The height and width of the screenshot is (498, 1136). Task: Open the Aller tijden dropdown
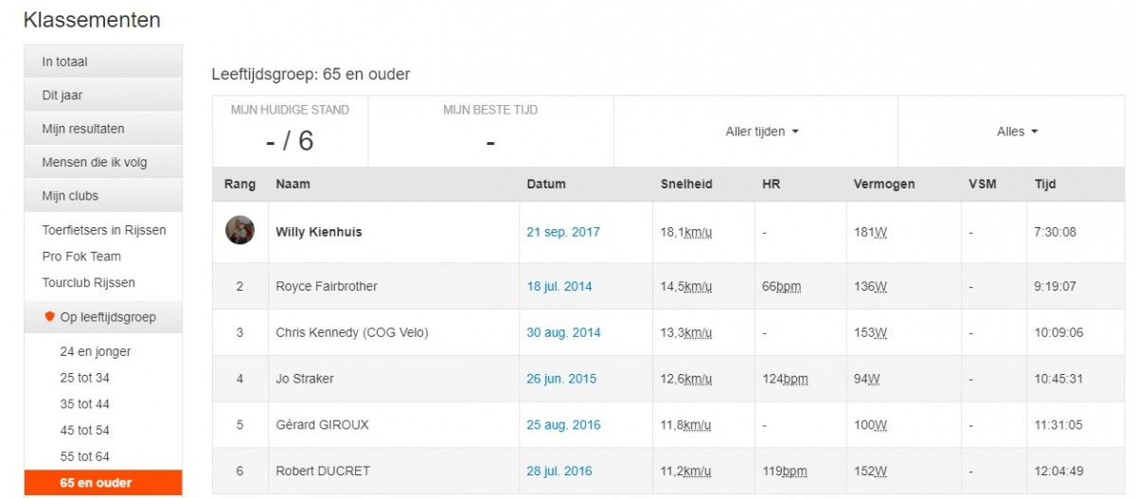pyautogui.click(x=762, y=132)
